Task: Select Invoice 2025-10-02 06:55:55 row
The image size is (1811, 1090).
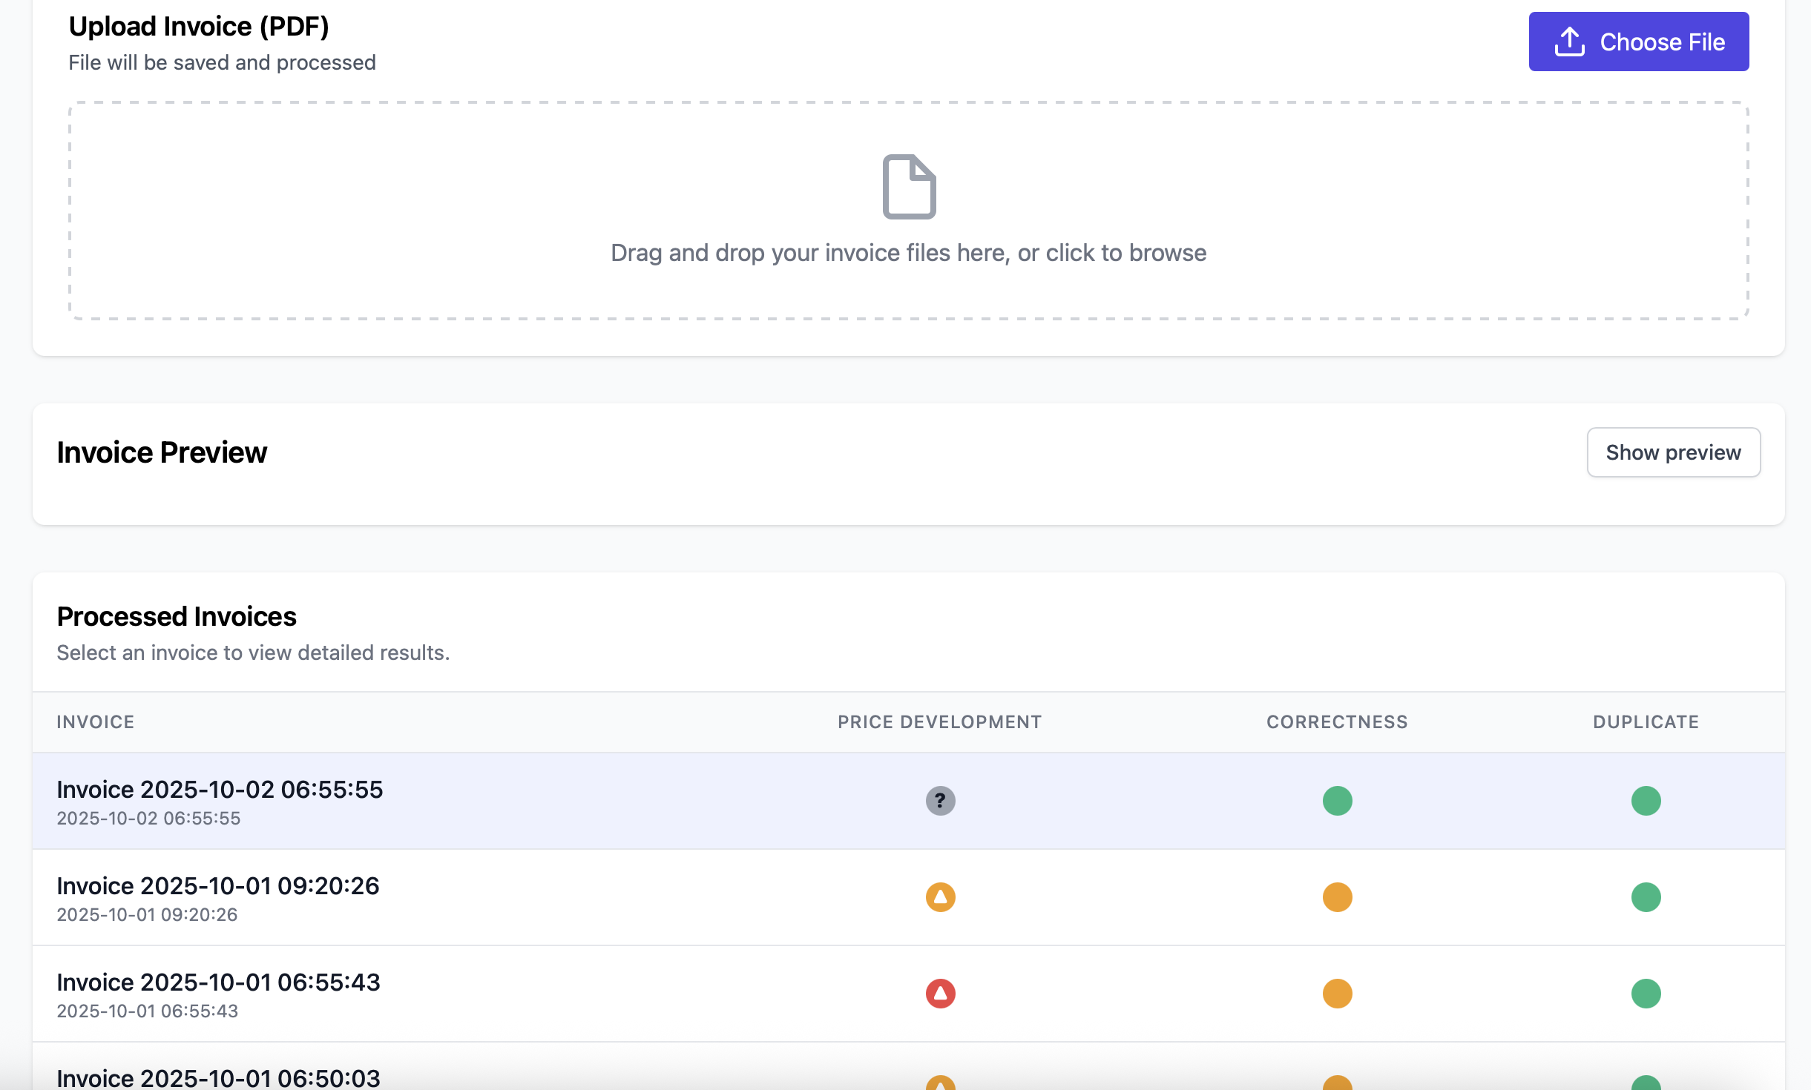Action: click(220, 790)
